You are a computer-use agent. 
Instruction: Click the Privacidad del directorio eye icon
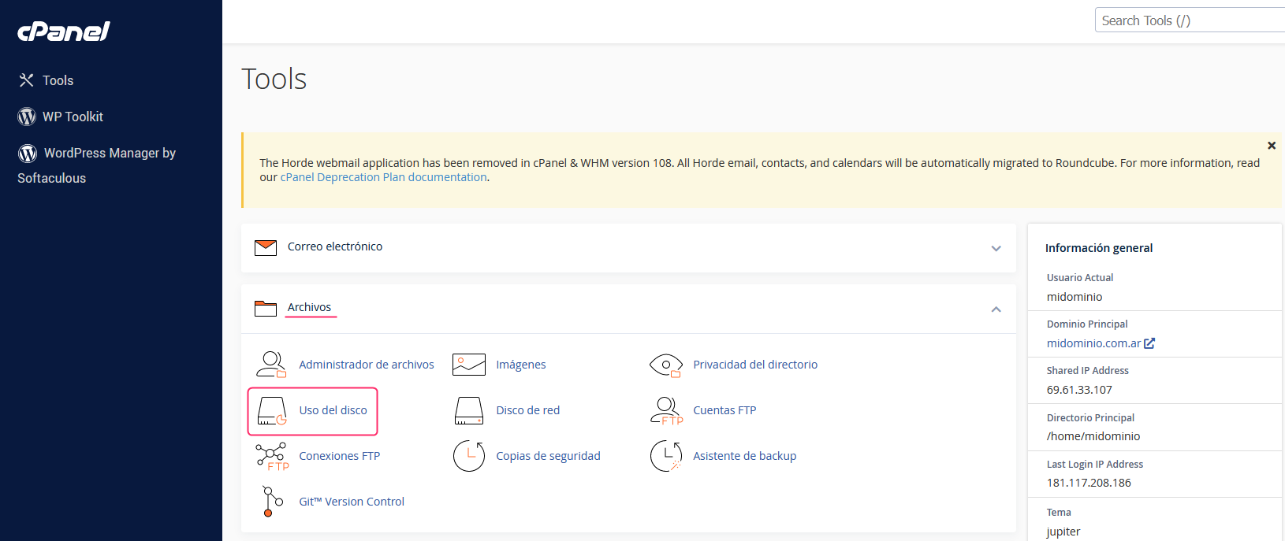pos(665,365)
